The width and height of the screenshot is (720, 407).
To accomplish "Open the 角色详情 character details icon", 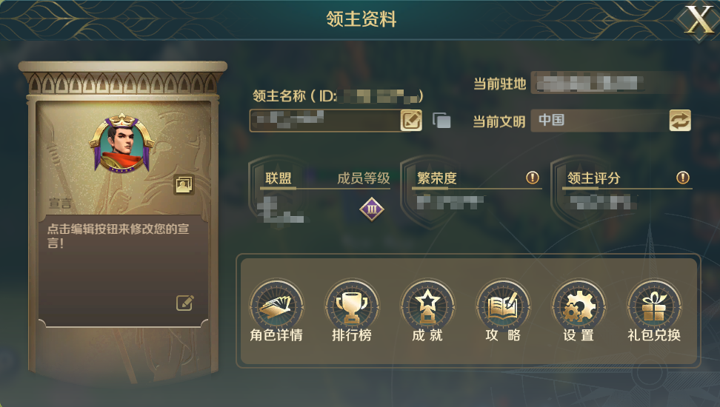I will click(x=276, y=306).
